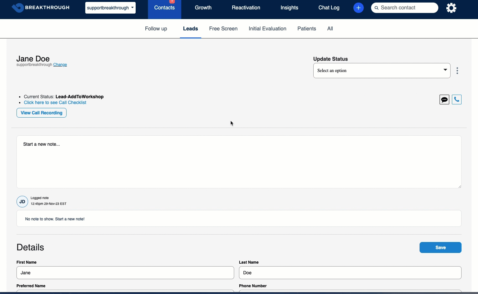The image size is (478, 294).
Task: Select the Follow up sub-tab
Action: coord(156,28)
